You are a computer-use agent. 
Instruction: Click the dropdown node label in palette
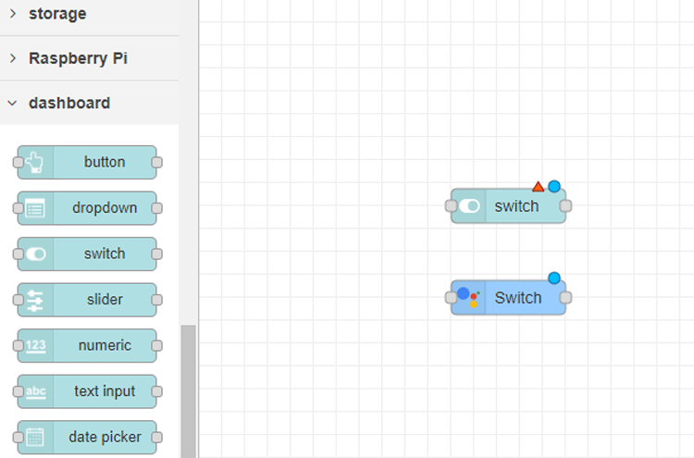click(x=105, y=208)
